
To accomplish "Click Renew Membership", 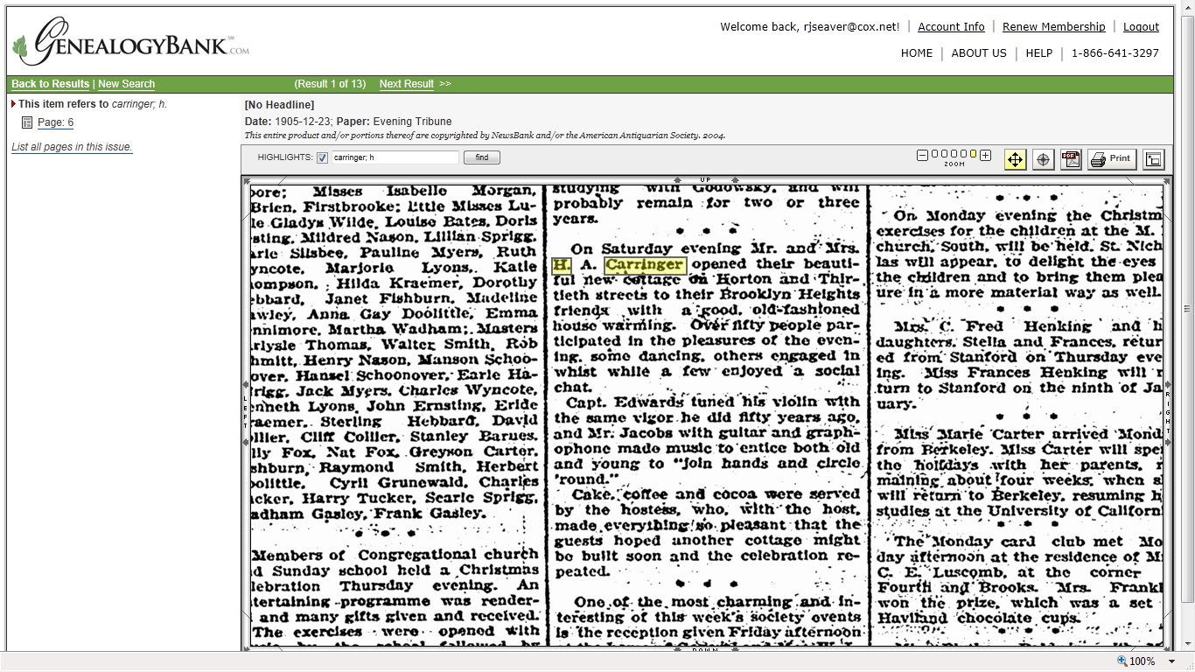I will (x=1054, y=27).
